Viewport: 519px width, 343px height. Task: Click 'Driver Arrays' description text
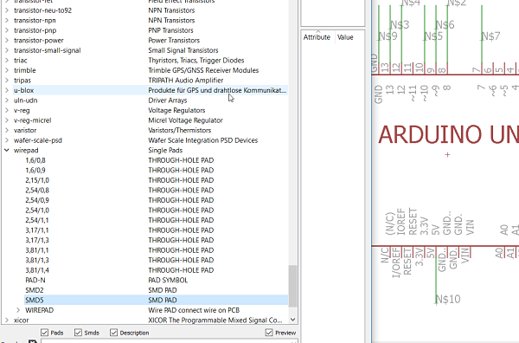pyautogui.click(x=168, y=100)
